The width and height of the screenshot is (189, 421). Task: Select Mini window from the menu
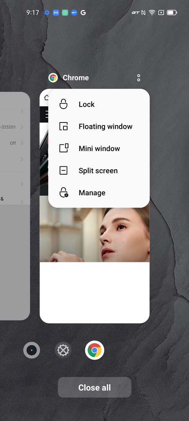tap(99, 149)
